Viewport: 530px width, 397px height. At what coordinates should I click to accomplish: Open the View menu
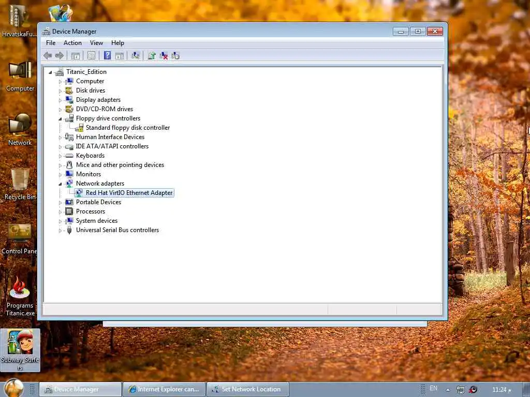[x=96, y=43]
